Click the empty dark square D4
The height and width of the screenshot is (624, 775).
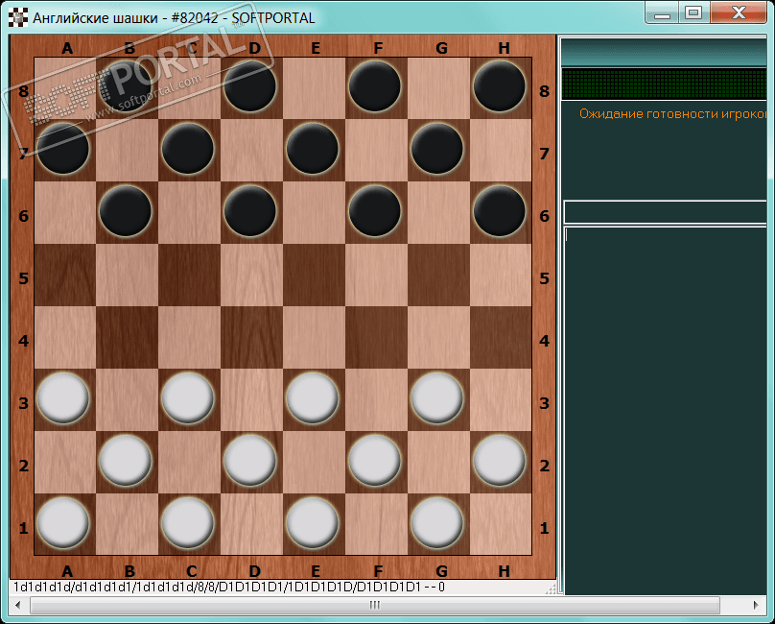[251, 338]
